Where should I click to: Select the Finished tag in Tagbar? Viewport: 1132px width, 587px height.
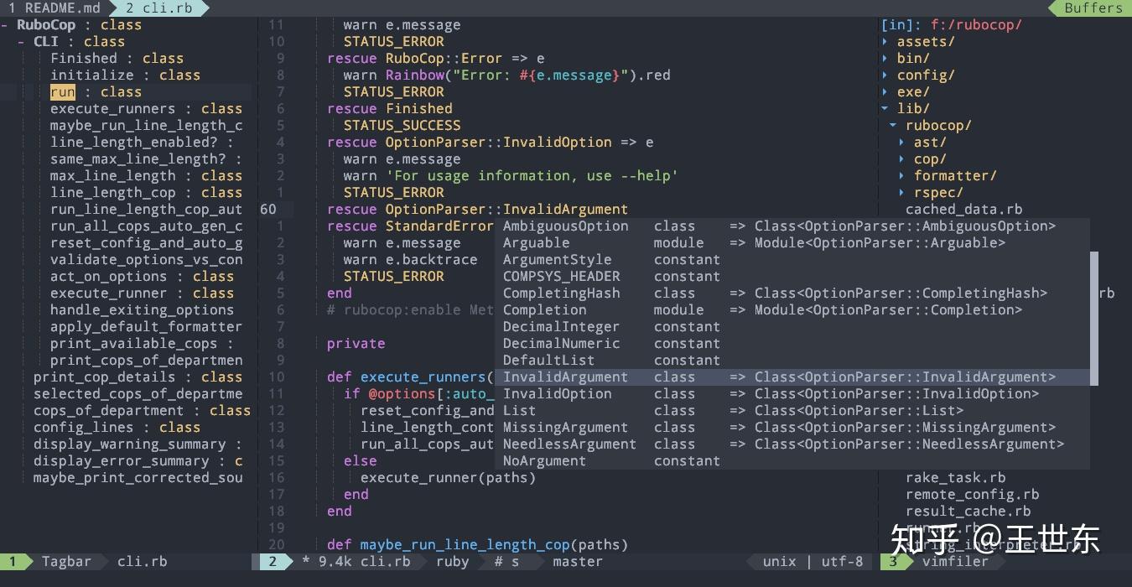[84, 59]
